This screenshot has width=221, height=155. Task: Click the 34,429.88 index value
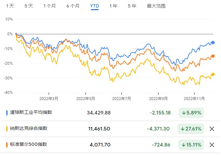click(99, 113)
